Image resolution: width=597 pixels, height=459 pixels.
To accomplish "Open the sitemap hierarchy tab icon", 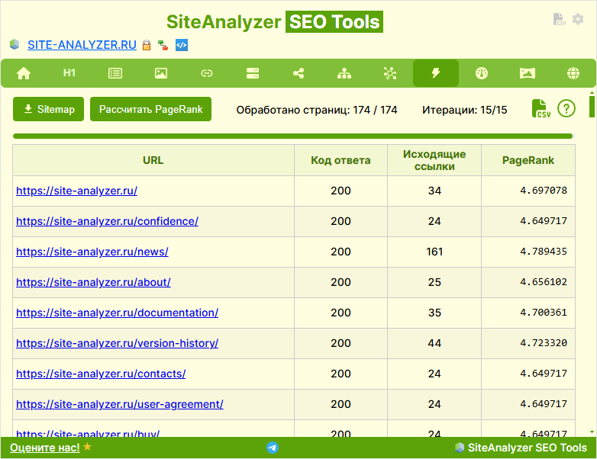I will coord(344,73).
